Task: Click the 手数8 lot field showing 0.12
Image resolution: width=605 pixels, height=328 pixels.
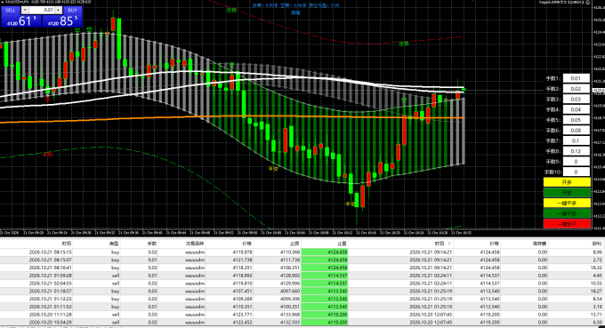Action: 576,151
